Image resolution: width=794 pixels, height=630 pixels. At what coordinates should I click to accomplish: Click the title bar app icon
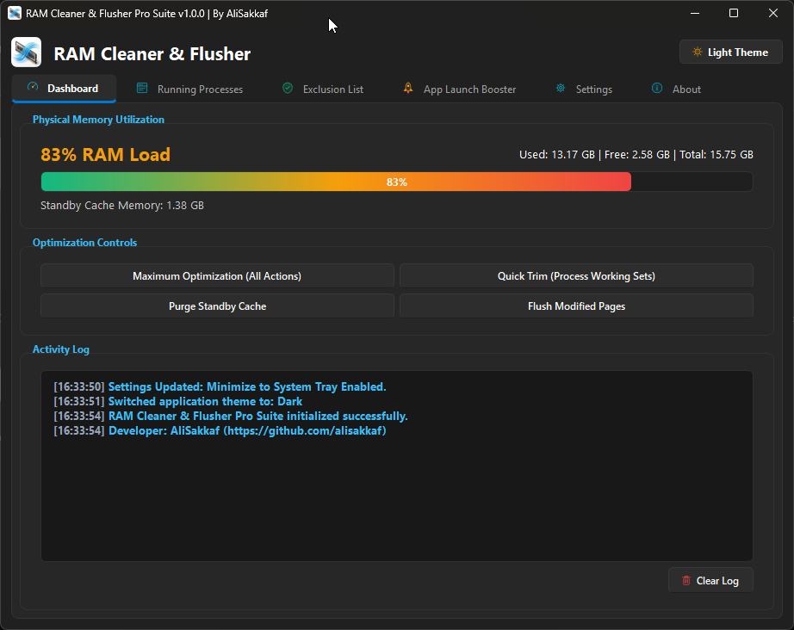[15, 13]
